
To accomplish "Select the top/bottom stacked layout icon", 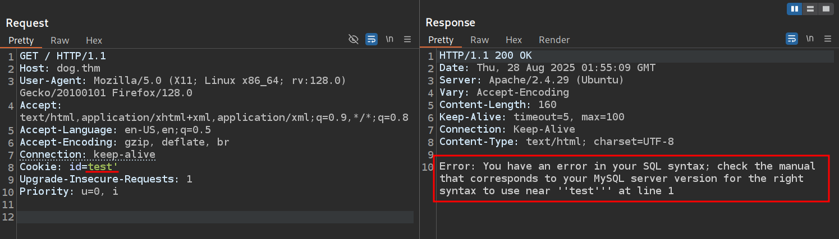I will (x=810, y=9).
